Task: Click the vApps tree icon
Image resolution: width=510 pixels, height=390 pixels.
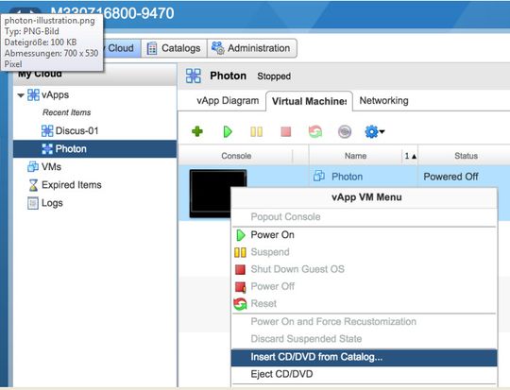Action: pos(33,95)
